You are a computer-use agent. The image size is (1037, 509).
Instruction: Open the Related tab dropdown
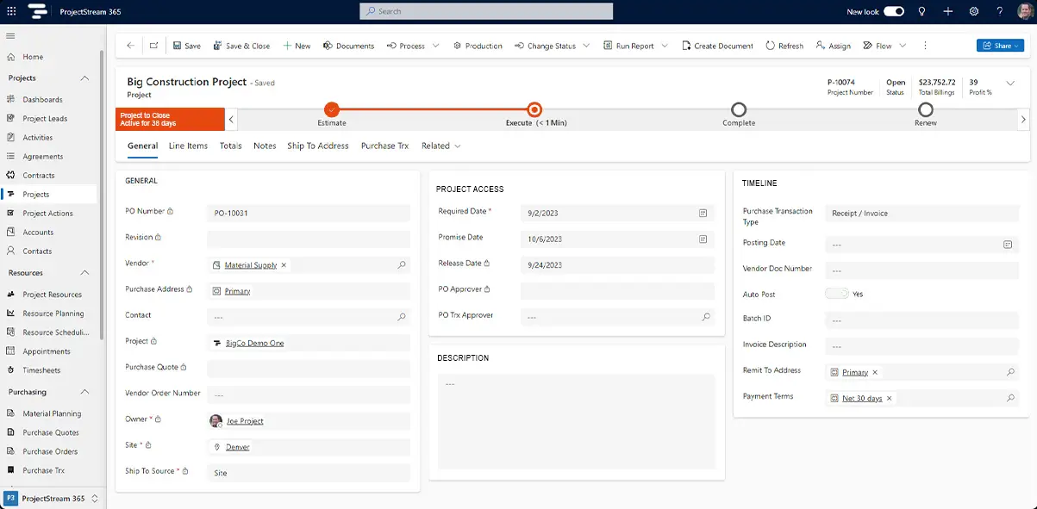[440, 146]
